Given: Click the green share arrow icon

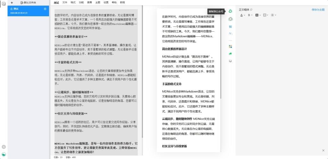Looking at the screenshot, I should [x=230, y=54].
